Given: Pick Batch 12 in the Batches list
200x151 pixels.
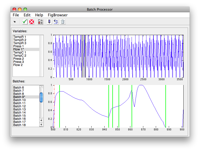Looking at the screenshot, I should [19, 106].
